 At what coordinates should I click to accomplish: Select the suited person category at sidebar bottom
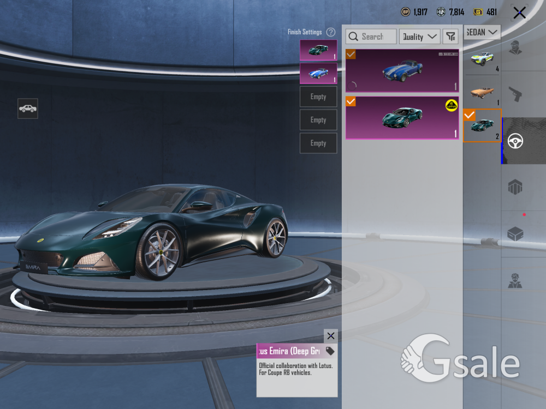click(x=515, y=280)
